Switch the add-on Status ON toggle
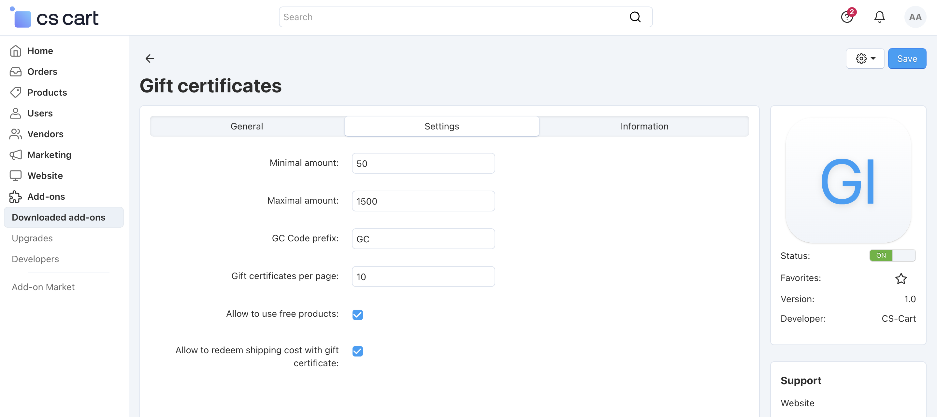The image size is (937, 417). tap(892, 255)
